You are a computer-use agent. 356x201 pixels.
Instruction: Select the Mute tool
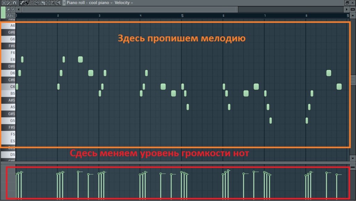(x=38, y=2)
